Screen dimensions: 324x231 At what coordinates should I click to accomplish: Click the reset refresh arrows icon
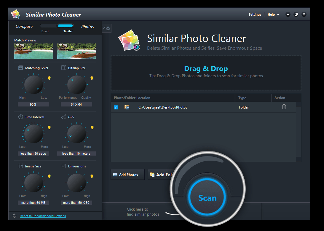pos(15,216)
